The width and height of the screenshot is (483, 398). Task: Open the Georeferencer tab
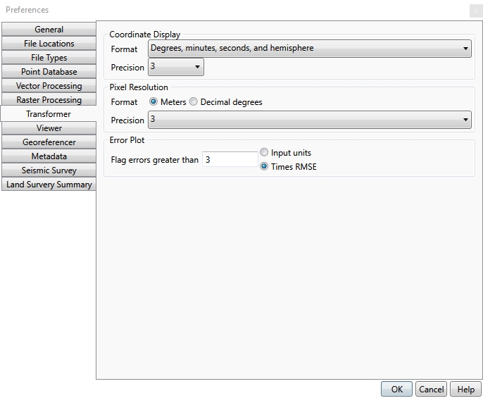49,142
